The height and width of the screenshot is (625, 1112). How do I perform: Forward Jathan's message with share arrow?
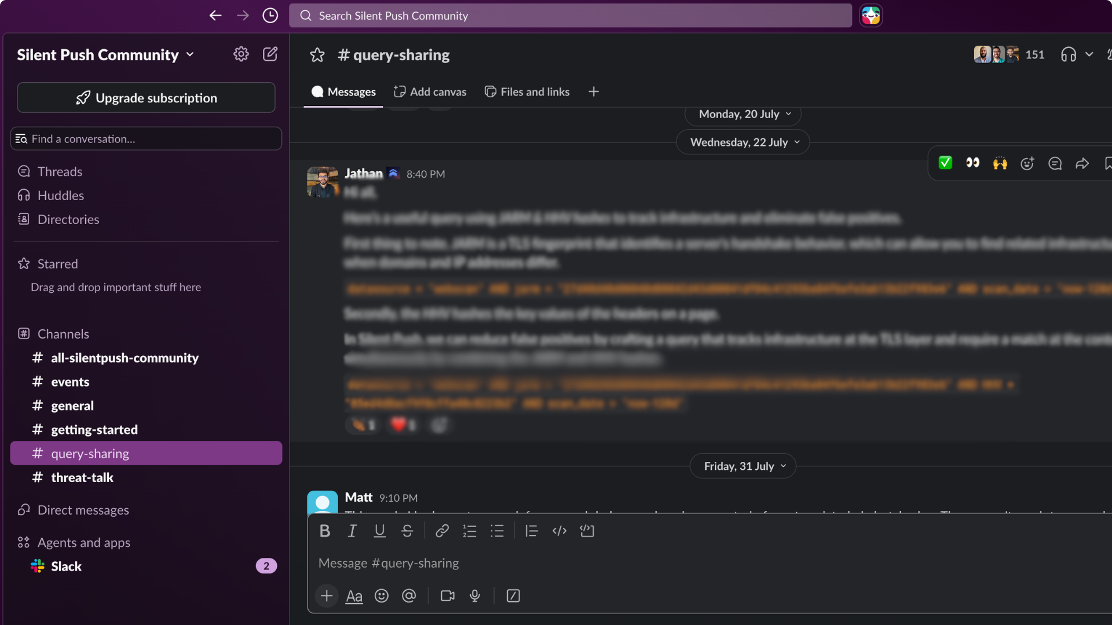click(1082, 164)
